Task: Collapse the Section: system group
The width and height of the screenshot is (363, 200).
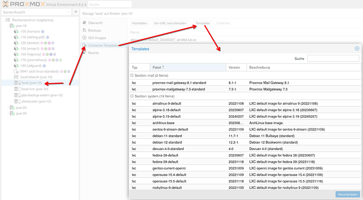Action: coord(132,96)
